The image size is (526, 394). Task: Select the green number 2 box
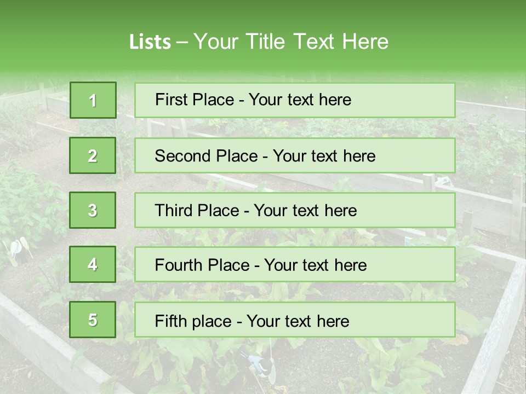(93, 155)
